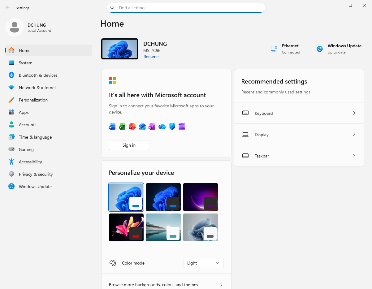Open Taskbar recommended setting
The width and height of the screenshot is (372, 289).
299,156
